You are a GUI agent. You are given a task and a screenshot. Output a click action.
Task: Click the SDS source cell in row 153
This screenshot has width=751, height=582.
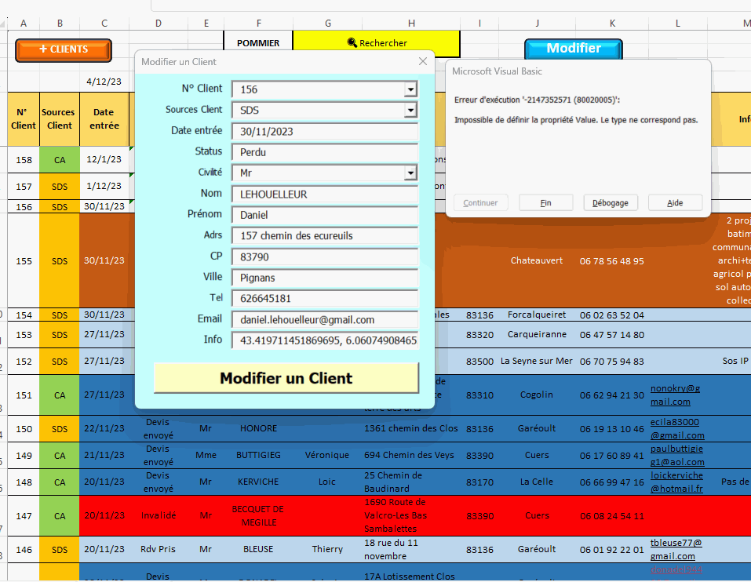60,335
